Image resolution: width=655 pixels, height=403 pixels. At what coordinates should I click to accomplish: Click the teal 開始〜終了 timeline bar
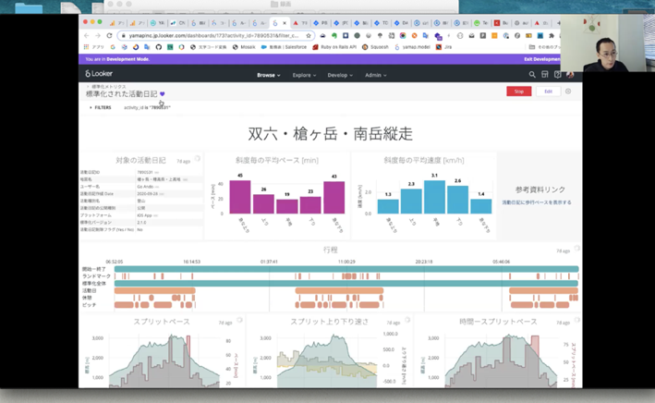pos(346,269)
